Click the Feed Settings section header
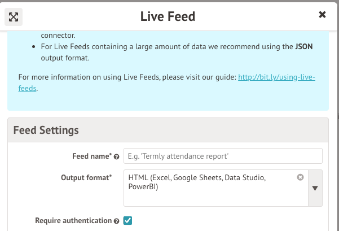The width and height of the screenshot is (339, 231). click(46, 130)
